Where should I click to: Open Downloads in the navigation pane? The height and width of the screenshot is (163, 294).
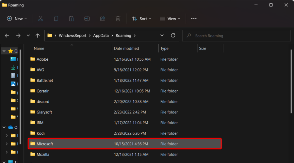coord(13,67)
